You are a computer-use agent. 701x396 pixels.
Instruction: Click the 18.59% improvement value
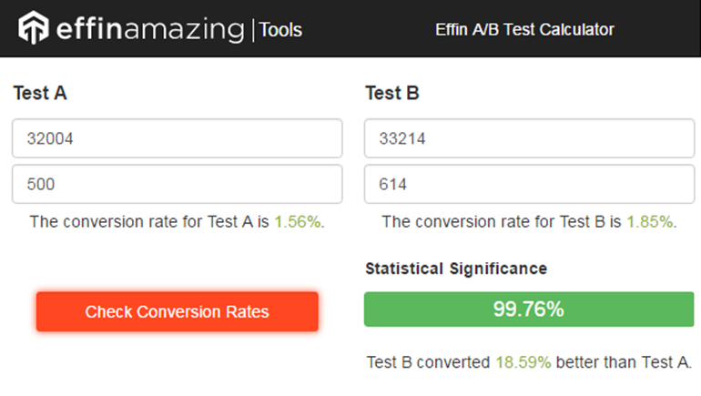pyautogui.click(x=523, y=361)
